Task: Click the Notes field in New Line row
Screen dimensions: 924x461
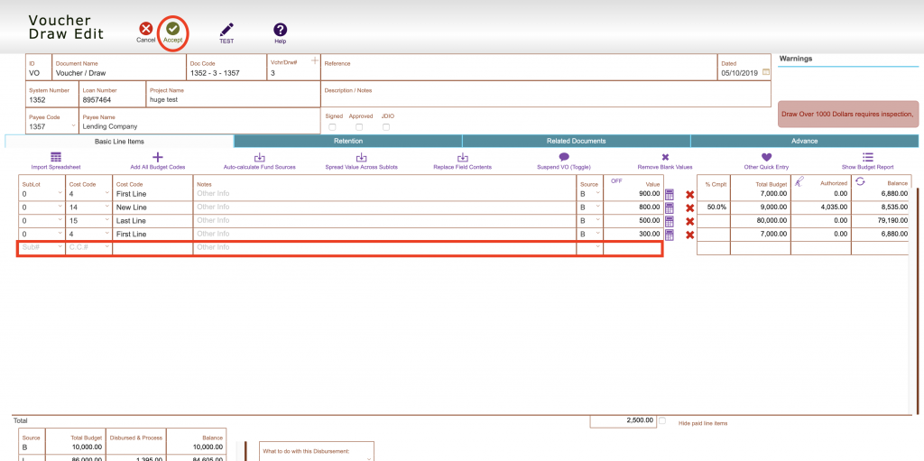Action: [385, 207]
